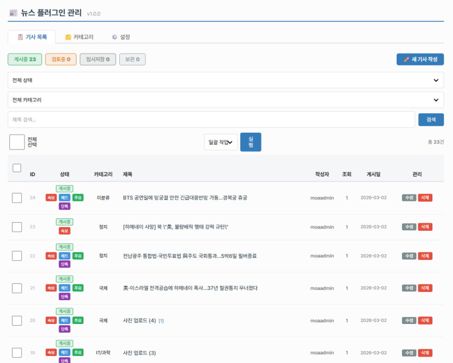Filter by the green 게시중 23 status
Viewport: 453px width, 363px height.
point(25,60)
